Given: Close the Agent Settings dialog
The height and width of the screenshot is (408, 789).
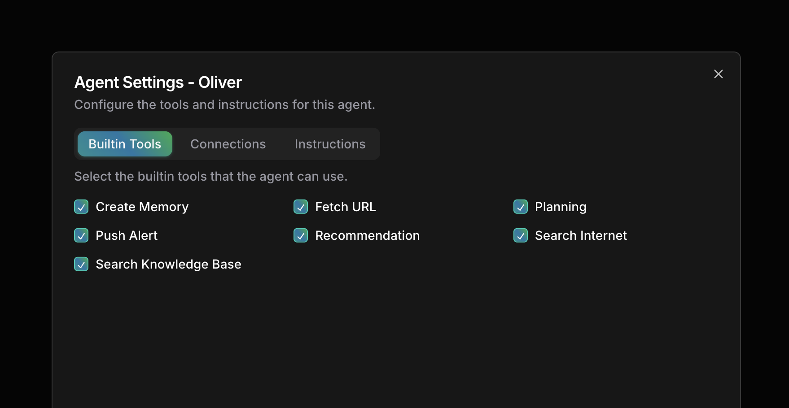Looking at the screenshot, I should click(x=719, y=74).
